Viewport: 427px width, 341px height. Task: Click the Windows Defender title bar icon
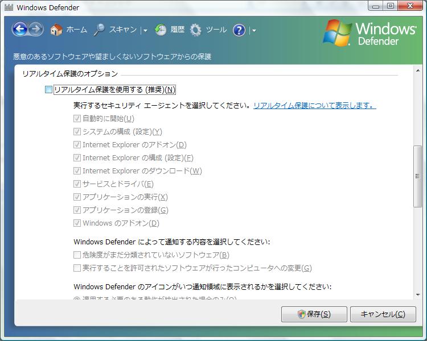pos(9,7)
